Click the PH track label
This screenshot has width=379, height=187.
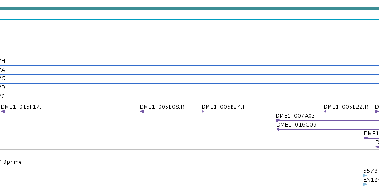[2, 61]
